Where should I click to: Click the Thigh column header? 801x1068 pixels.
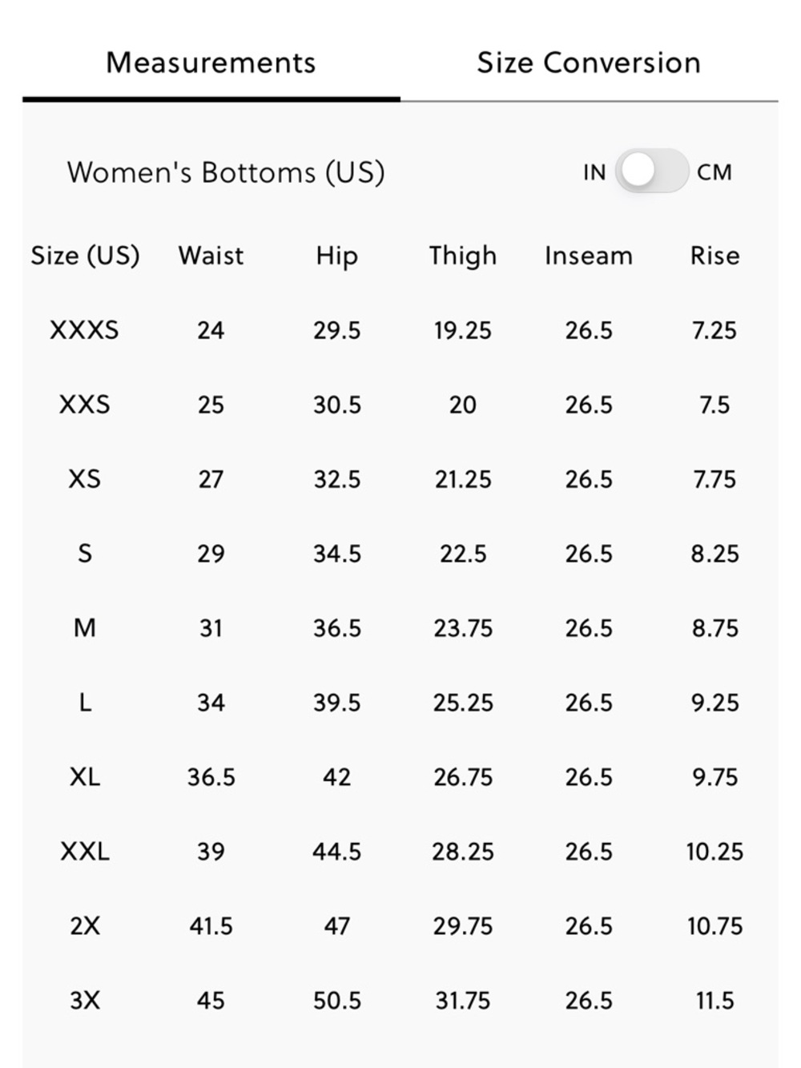pyautogui.click(x=462, y=256)
